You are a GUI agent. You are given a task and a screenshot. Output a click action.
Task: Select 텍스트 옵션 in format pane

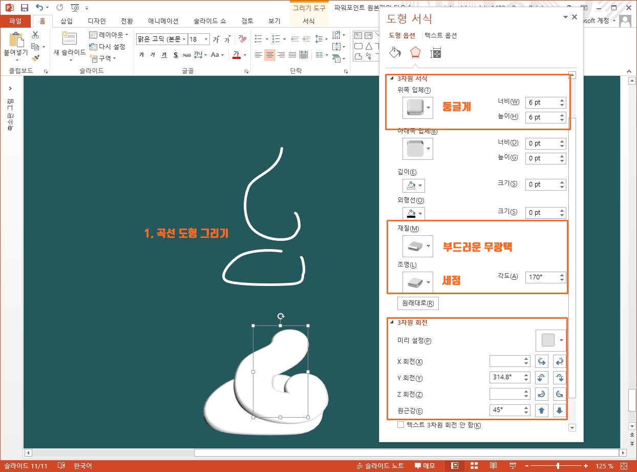441,35
